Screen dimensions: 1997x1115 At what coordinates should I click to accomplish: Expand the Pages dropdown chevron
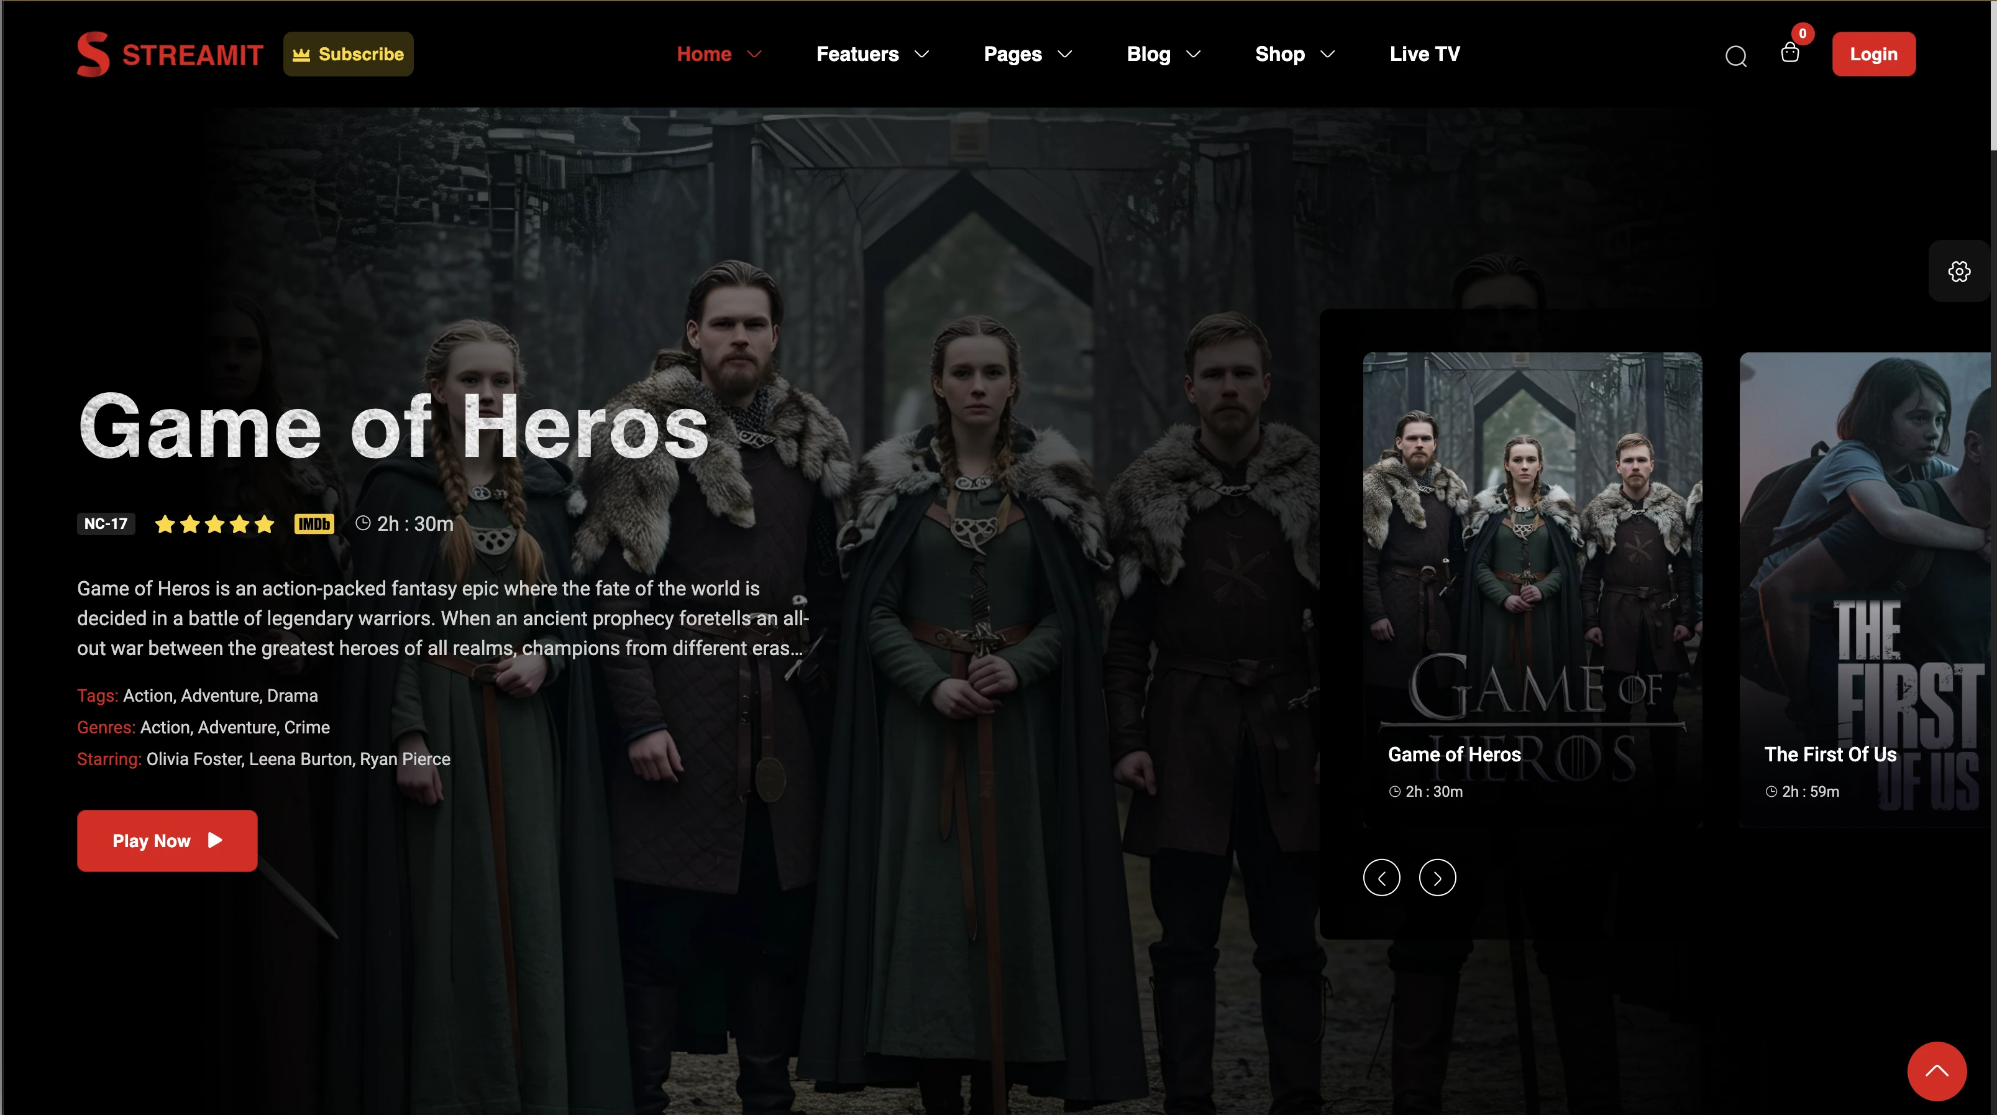point(1065,54)
